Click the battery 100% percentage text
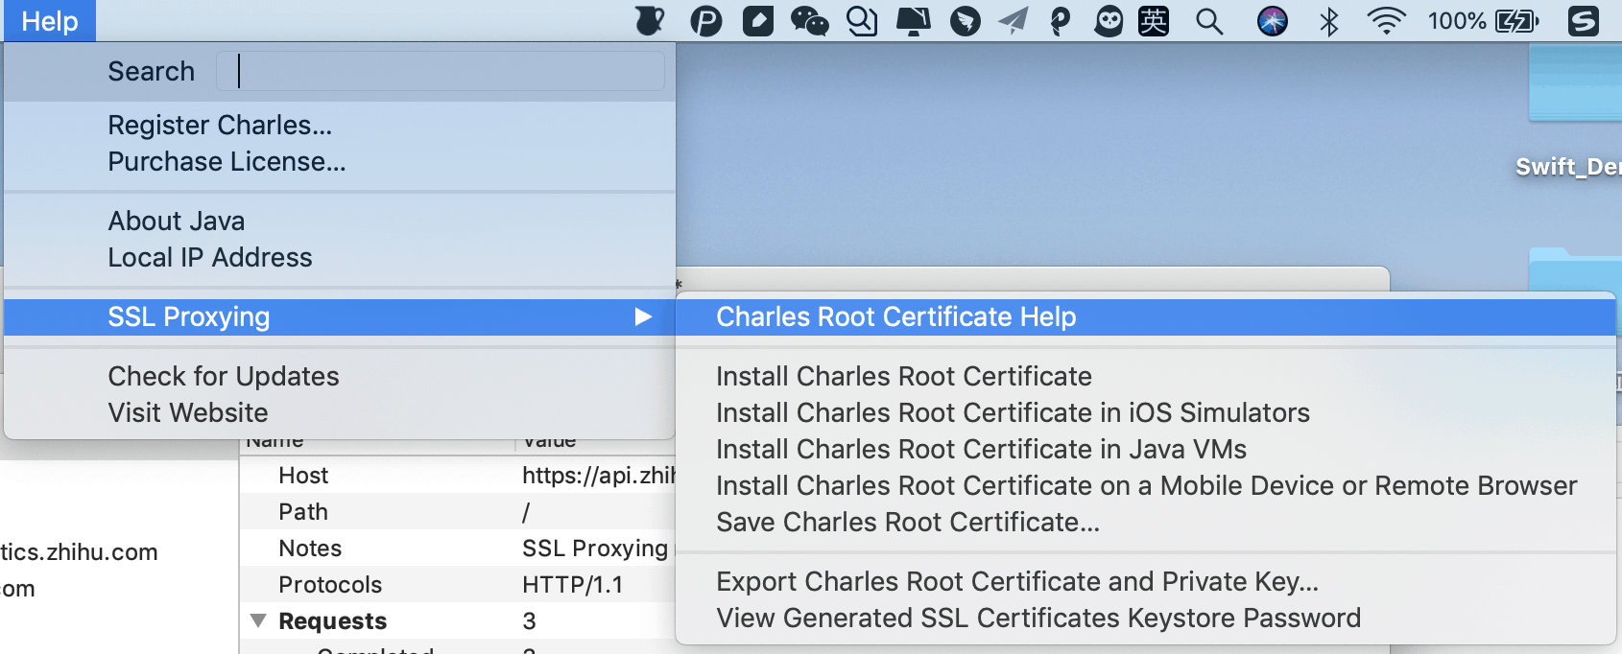This screenshot has height=654, width=1622. [1457, 21]
